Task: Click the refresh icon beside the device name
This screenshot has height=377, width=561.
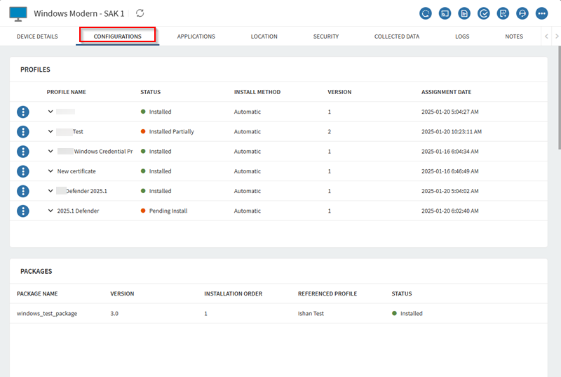Action: point(140,13)
